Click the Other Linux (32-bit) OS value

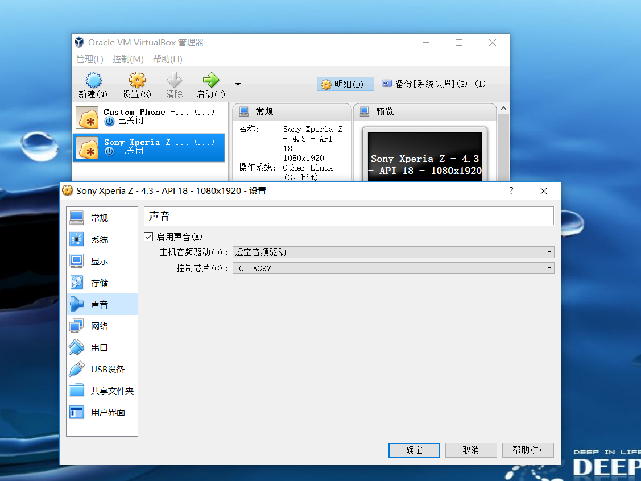coord(308,172)
